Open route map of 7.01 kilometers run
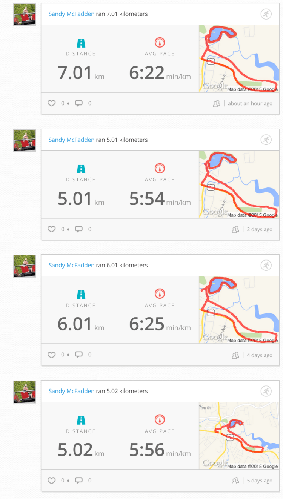 [x=239, y=59]
